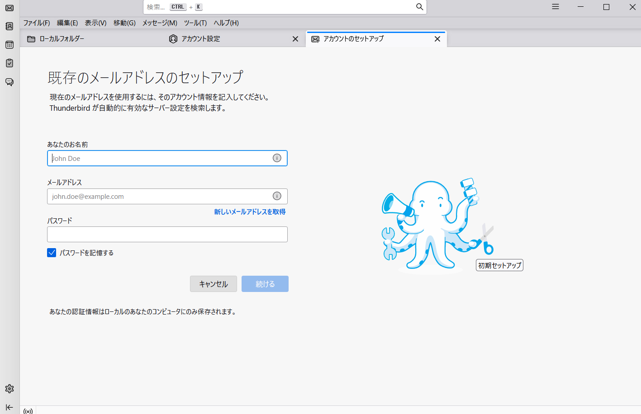Open the hamburger application menu
Image resolution: width=641 pixels, height=414 pixels.
(556, 7)
